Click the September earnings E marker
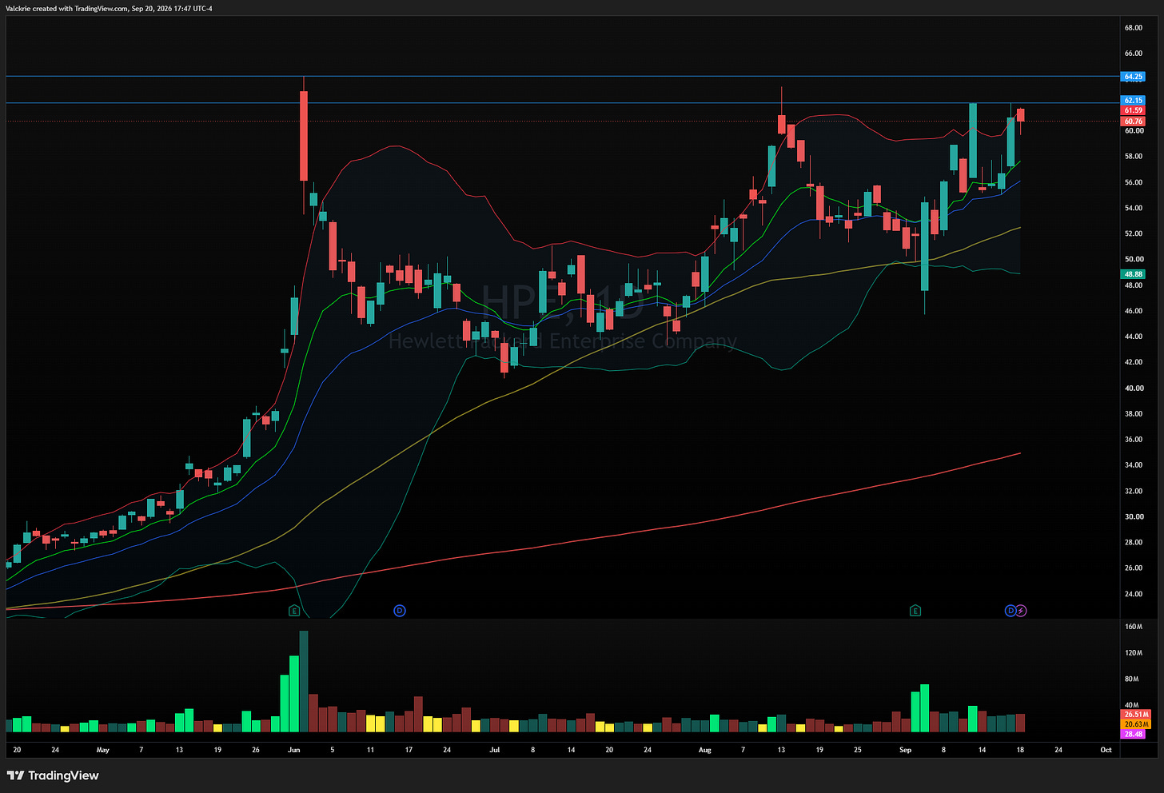1164x793 pixels. click(915, 611)
